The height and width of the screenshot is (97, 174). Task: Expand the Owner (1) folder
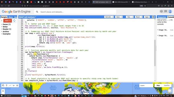click(x=2, y=25)
